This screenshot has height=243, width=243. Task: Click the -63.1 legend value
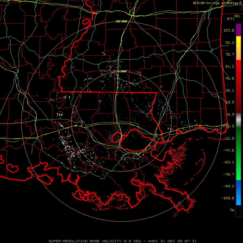pos(229,162)
